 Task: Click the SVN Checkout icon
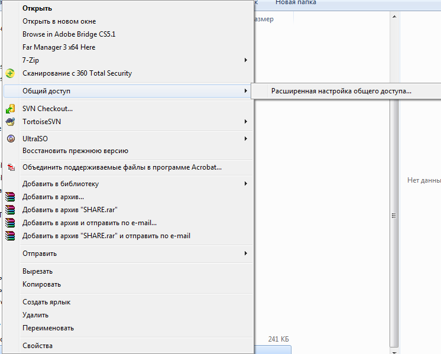tap(10, 109)
